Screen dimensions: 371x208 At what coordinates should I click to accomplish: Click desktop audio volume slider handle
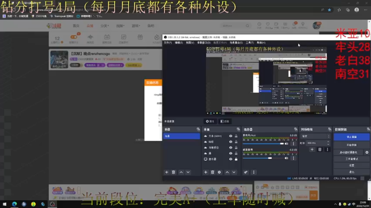270,158
